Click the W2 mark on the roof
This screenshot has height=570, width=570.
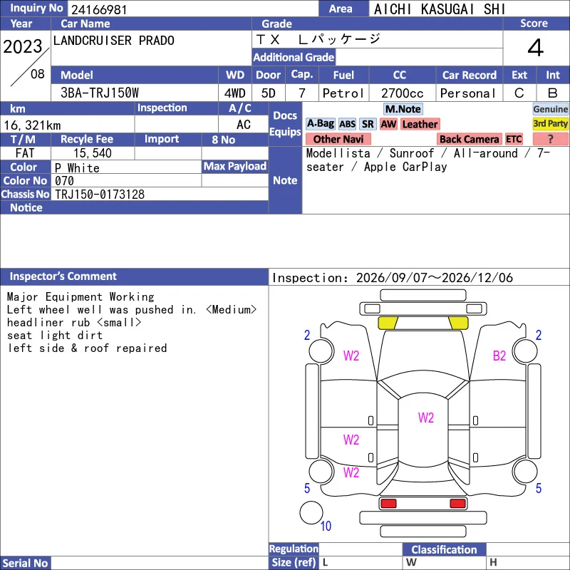[x=425, y=418]
